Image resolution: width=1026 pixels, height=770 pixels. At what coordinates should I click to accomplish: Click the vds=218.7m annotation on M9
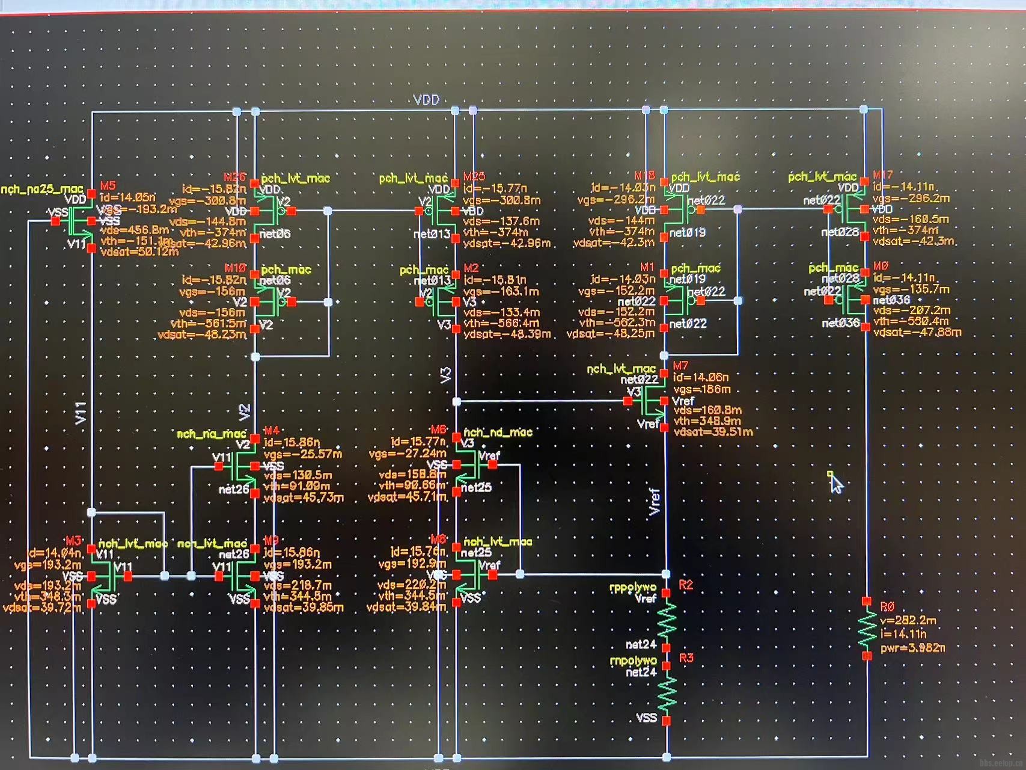298,585
